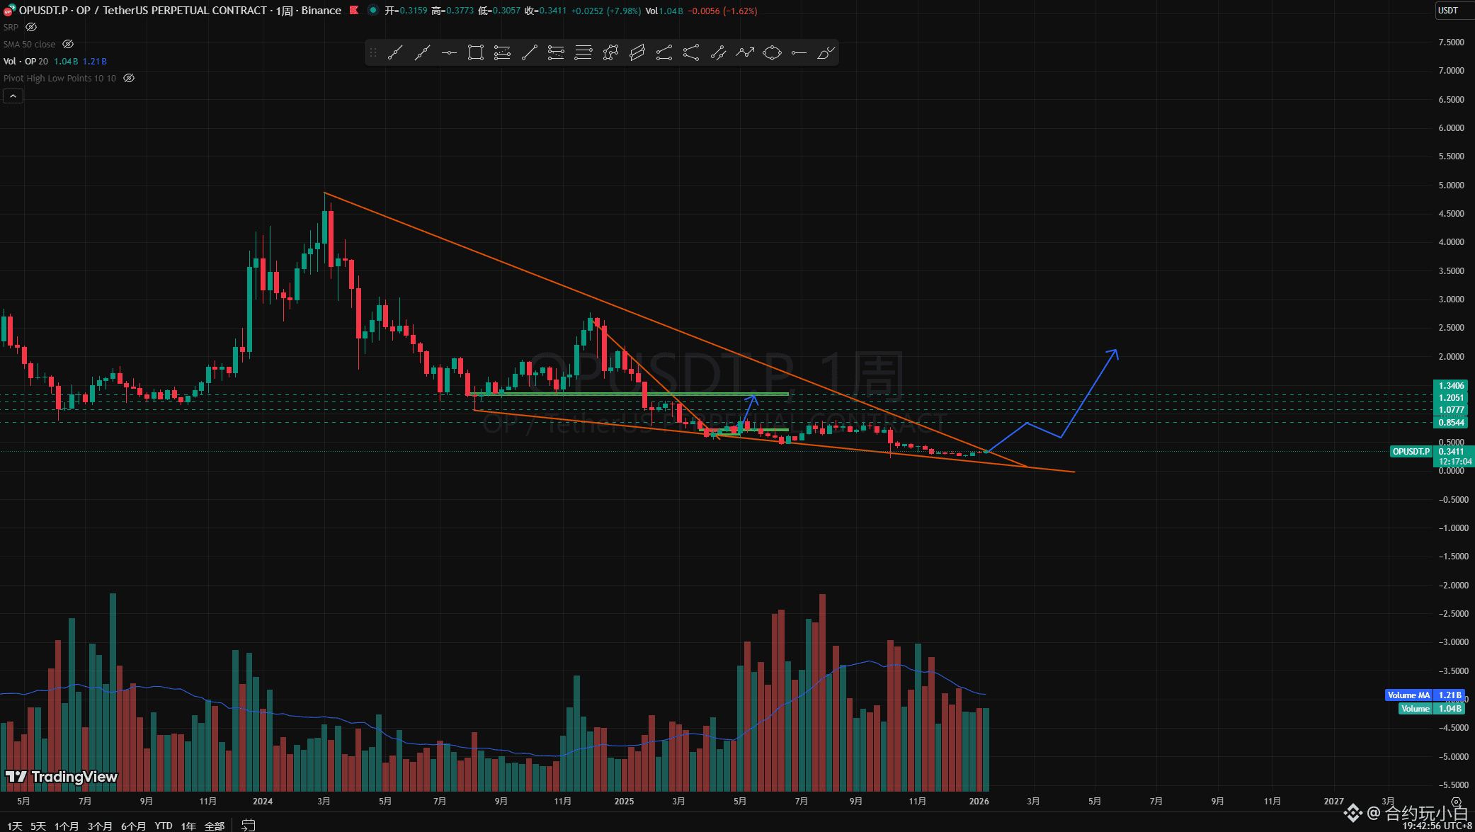Click the 2024 label on time axis
1475x832 pixels.
click(263, 802)
